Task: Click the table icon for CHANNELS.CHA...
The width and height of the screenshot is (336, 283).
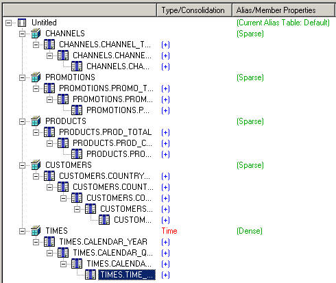Action: 77,66
